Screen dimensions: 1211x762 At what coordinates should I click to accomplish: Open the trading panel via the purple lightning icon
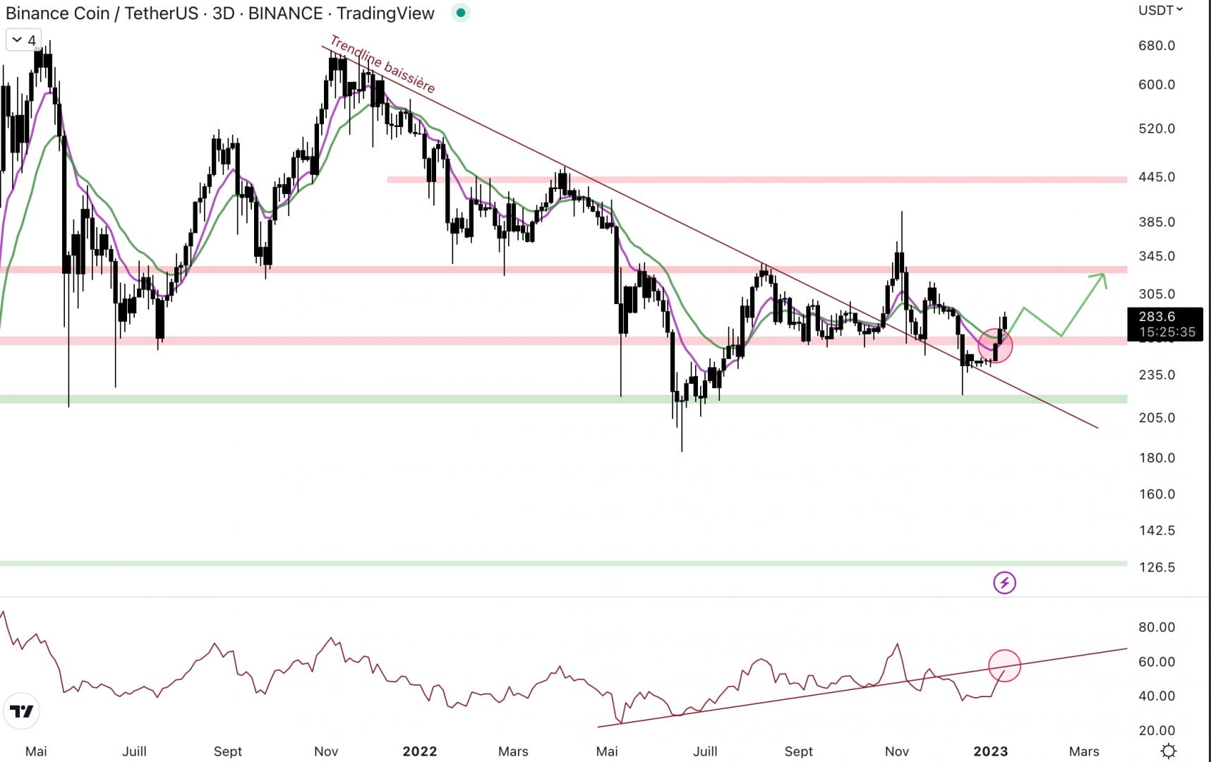coord(1004,583)
